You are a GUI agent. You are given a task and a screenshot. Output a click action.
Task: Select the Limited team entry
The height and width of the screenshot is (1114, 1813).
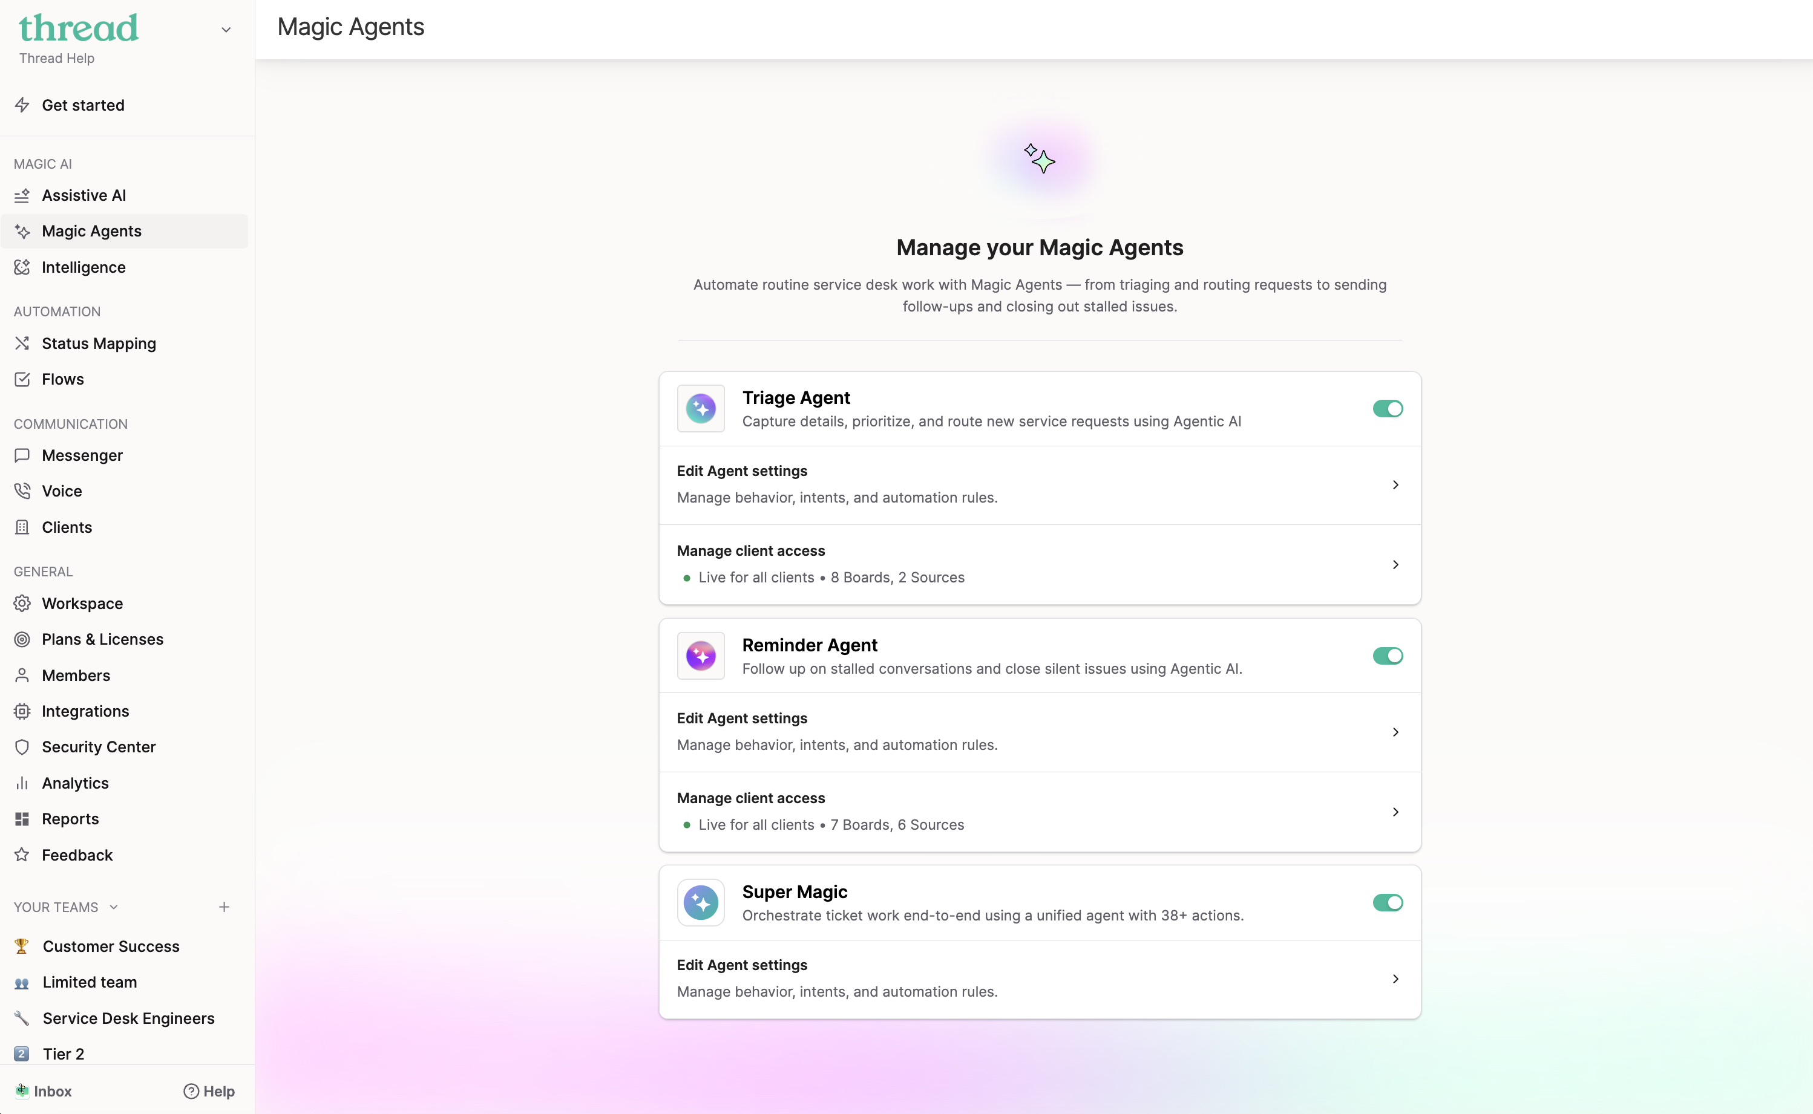pyautogui.click(x=125, y=982)
